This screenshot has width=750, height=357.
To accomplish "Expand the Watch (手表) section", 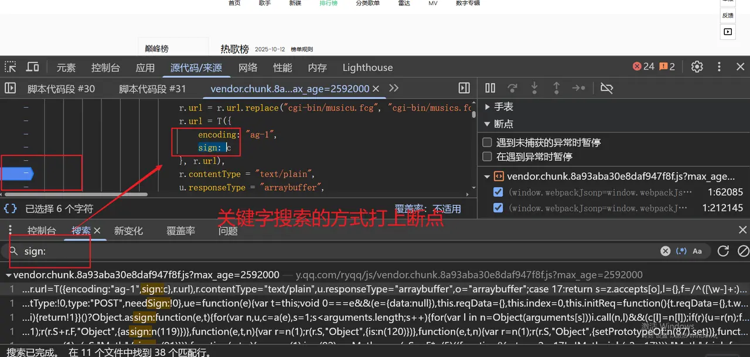I will pos(487,107).
